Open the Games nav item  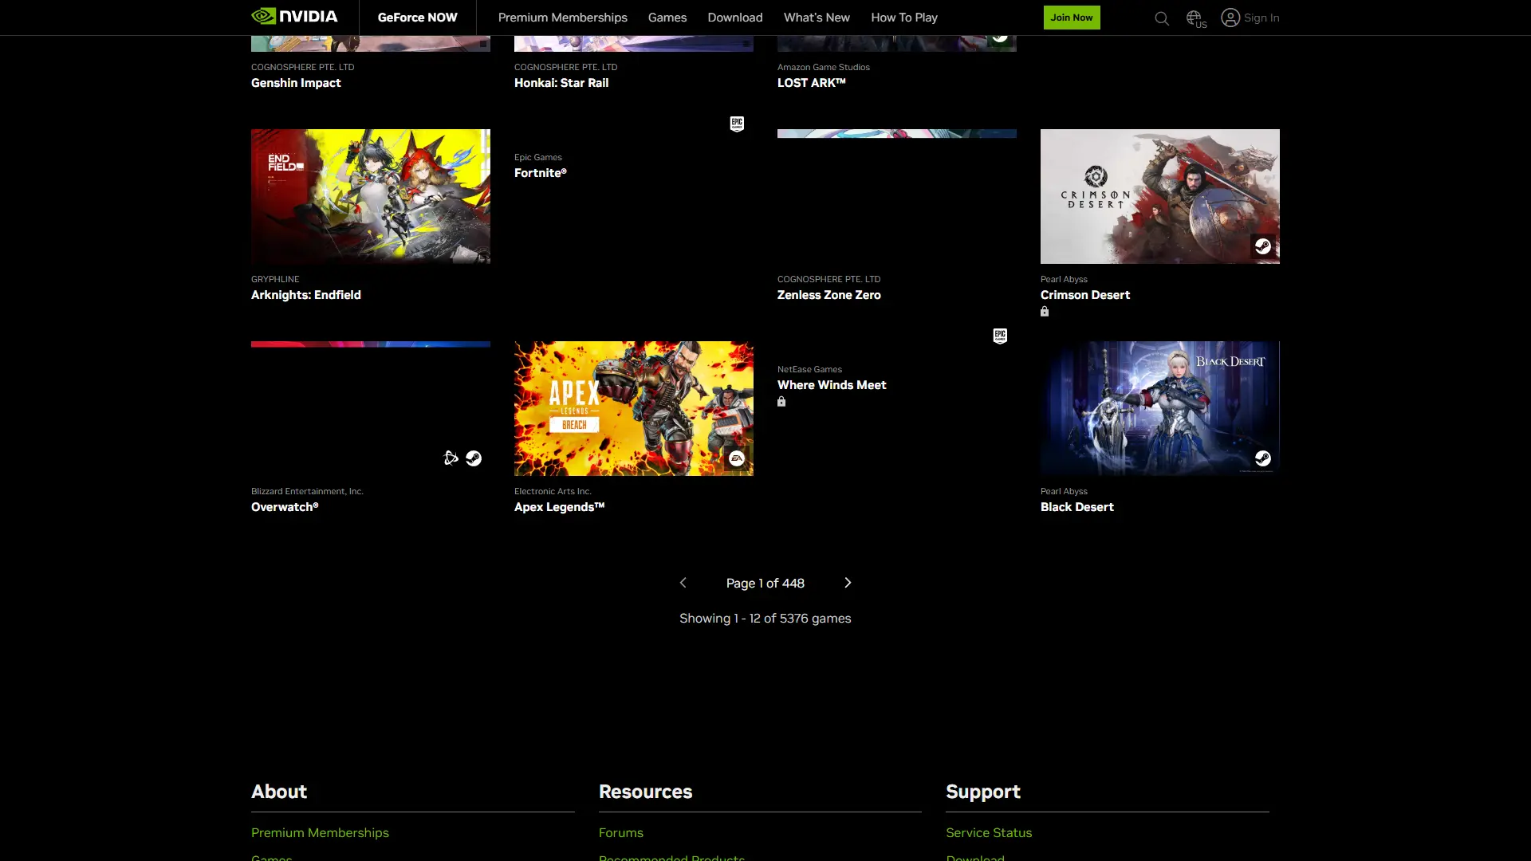[x=667, y=18]
